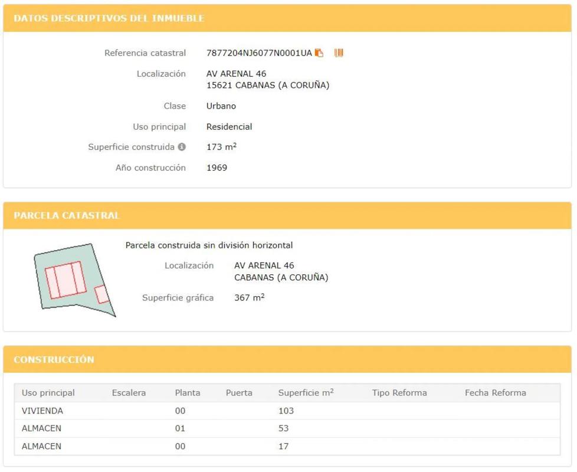Click the Superficie gráfica value 367 m²
Image resolution: width=577 pixels, height=472 pixels.
pos(249,298)
